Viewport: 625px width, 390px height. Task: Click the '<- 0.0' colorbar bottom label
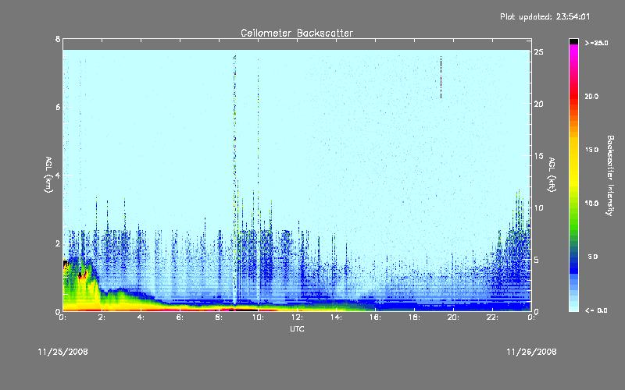point(596,310)
